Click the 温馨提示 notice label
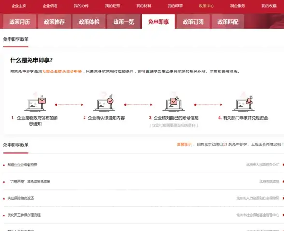The width and height of the screenshot is (284, 231). pyautogui.click(x=184, y=144)
